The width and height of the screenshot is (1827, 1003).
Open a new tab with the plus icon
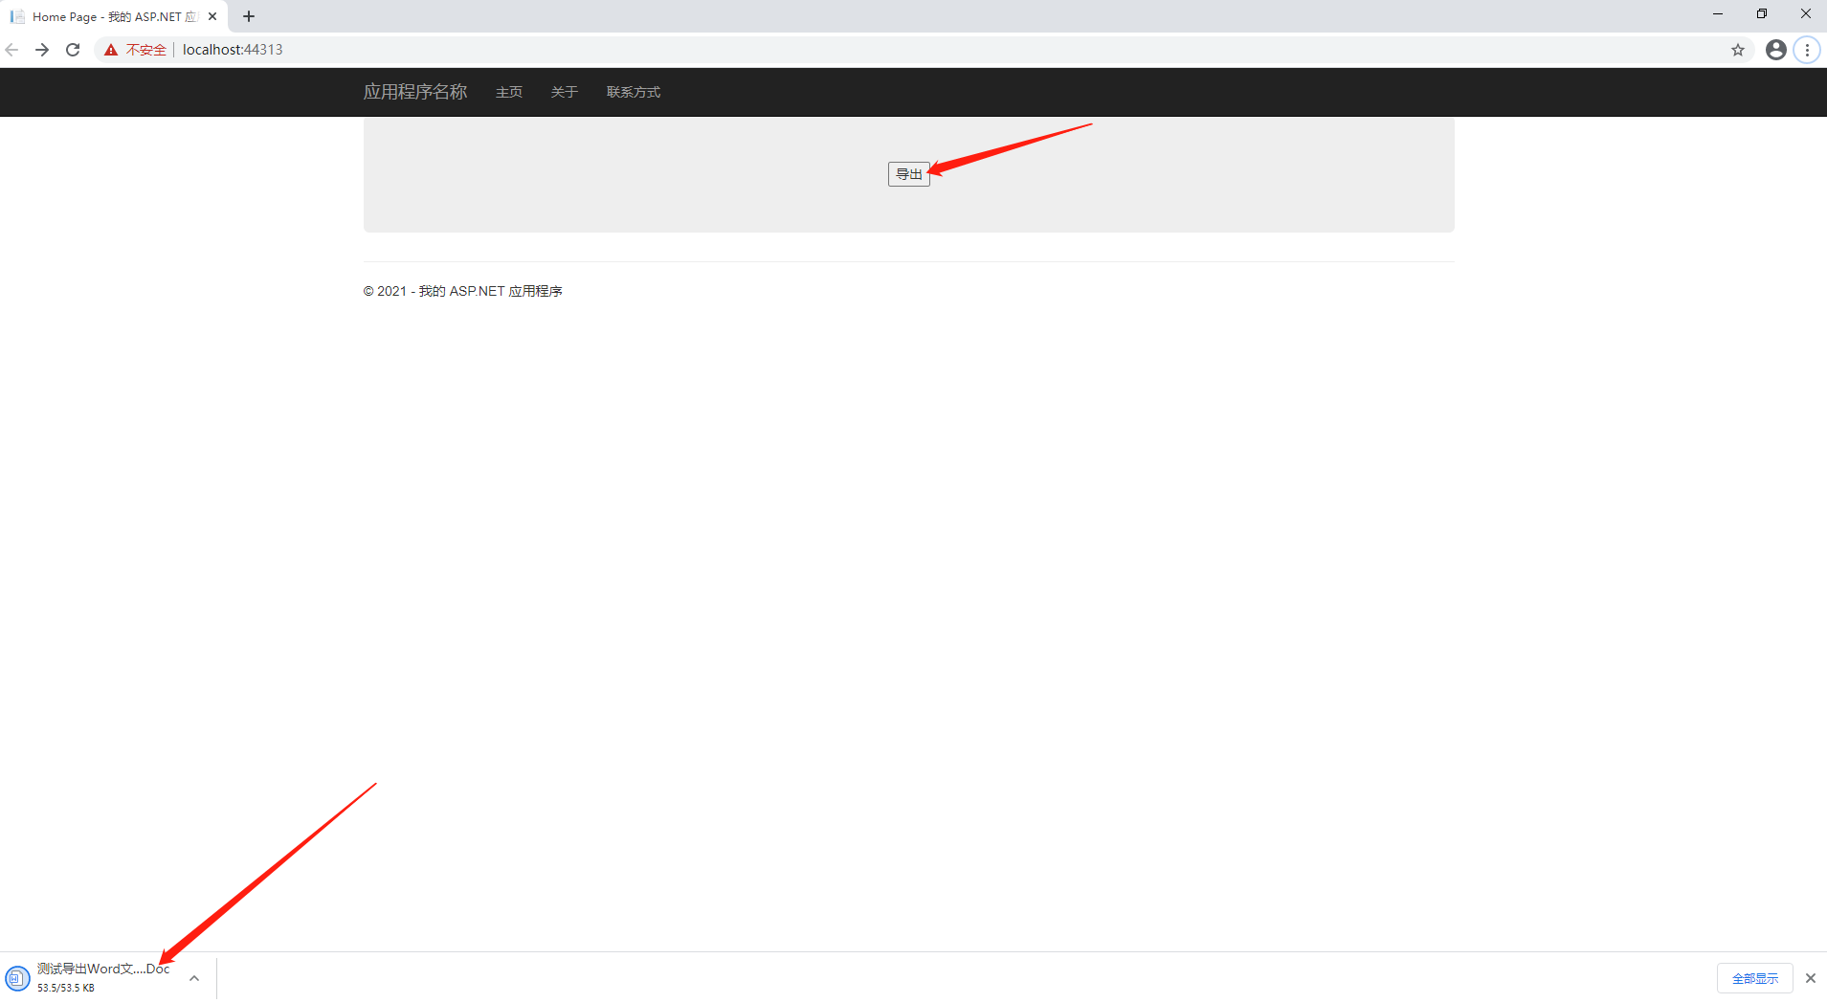249,16
